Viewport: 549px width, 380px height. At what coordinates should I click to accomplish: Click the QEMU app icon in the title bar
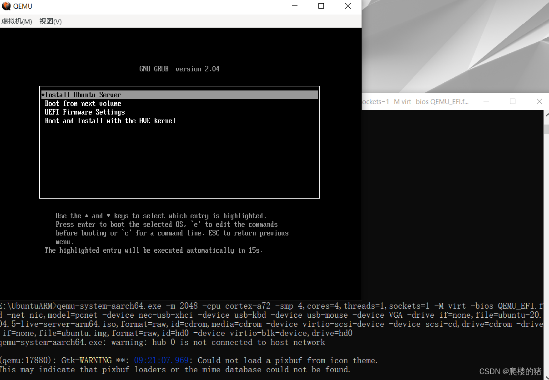pos(6,6)
